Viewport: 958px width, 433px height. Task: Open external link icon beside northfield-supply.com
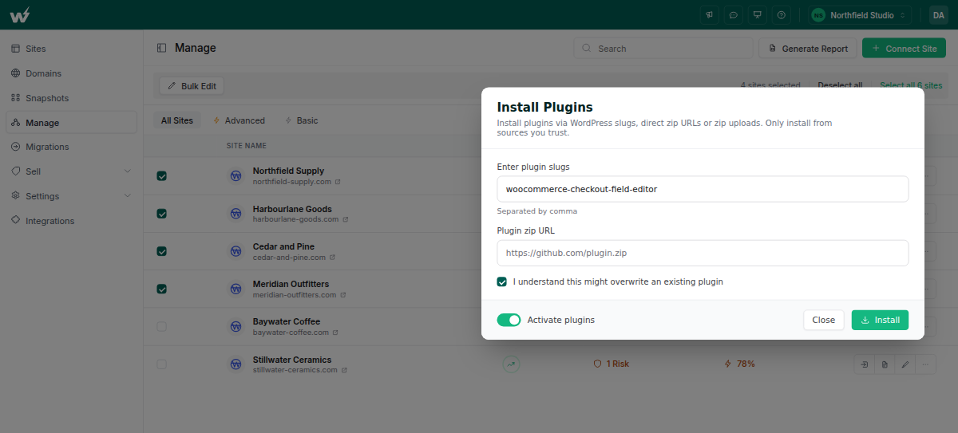pyautogui.click(x=338, y=182)
